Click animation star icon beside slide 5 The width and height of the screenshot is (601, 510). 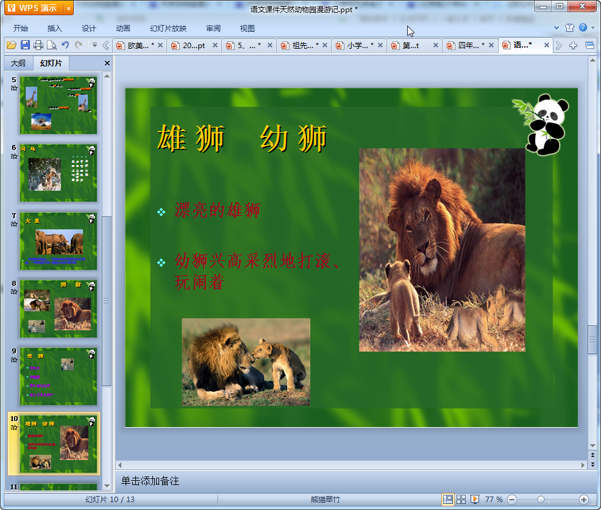[14, 88]
